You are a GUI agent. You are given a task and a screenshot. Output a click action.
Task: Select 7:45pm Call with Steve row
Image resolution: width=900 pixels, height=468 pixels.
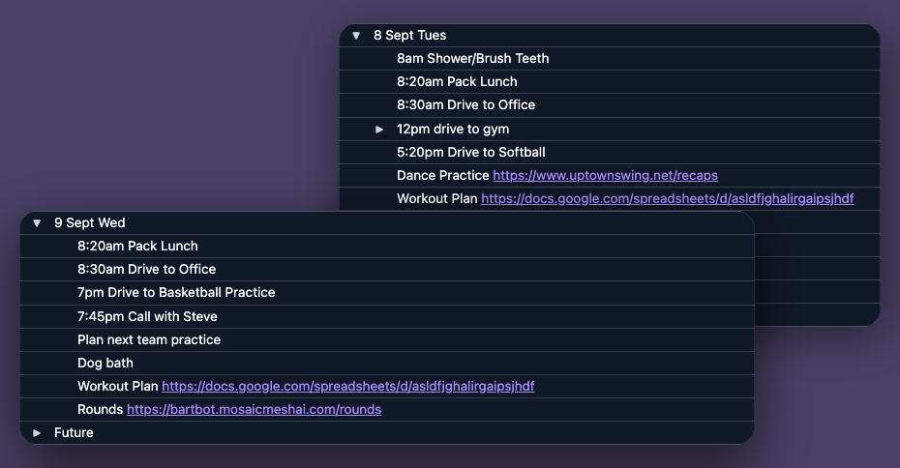point(387,316)
